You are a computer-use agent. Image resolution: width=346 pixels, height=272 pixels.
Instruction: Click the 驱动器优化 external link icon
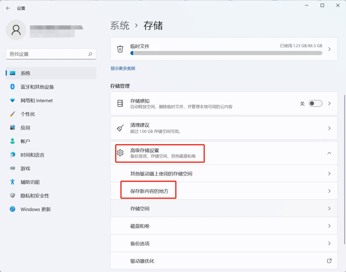pyautogui.click(x=329, y=261)
